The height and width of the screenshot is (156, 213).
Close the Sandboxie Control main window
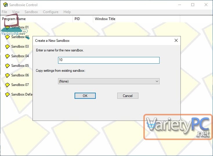coord(206,5)
